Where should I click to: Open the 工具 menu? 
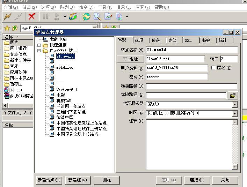pos(105,7)
